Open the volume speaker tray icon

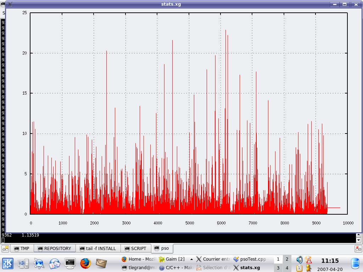300,259
